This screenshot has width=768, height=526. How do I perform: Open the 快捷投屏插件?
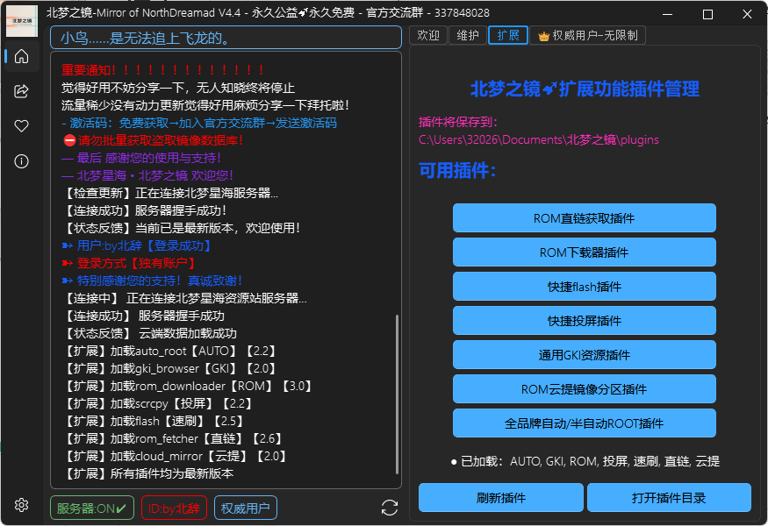tap(584, 320)
